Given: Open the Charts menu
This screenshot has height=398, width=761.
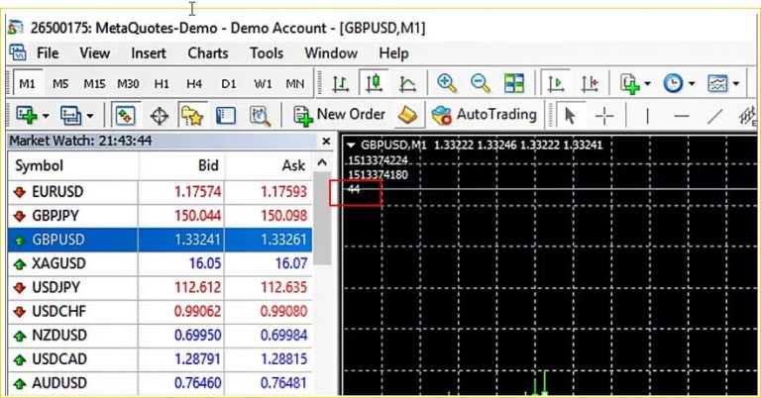Looking at the screenshot, I should [208, 52].
